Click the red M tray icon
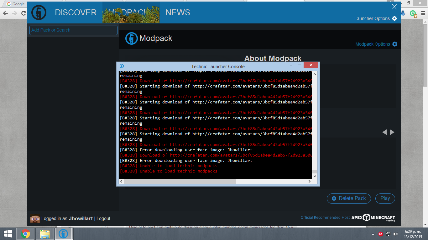The image size is (428, 240). coord(381,234)
